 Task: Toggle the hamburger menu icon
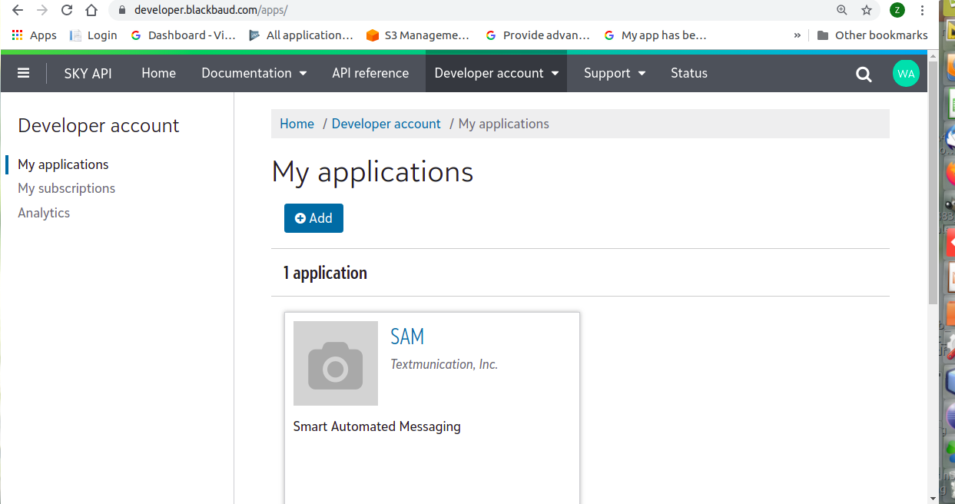coord(23,73)
